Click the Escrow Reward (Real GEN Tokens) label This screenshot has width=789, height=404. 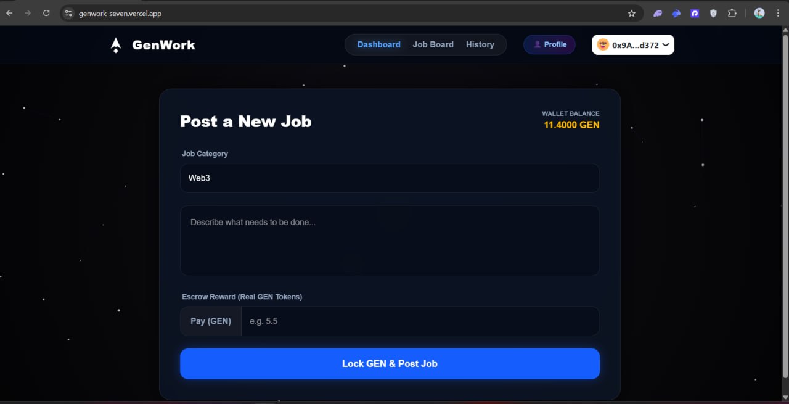click(x=242, y=297)
